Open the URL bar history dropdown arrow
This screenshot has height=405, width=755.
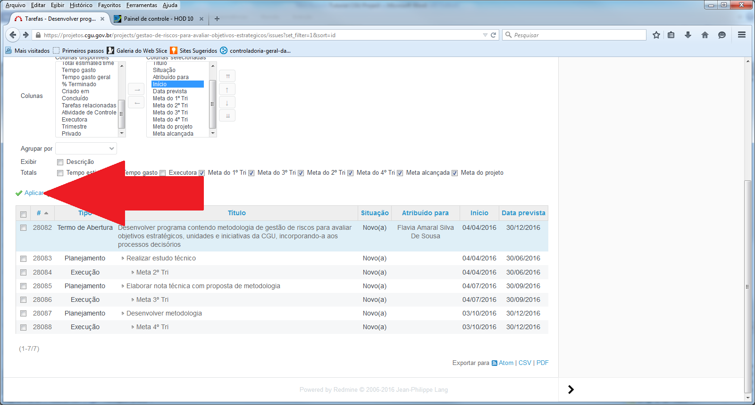(x=485, y=35)
